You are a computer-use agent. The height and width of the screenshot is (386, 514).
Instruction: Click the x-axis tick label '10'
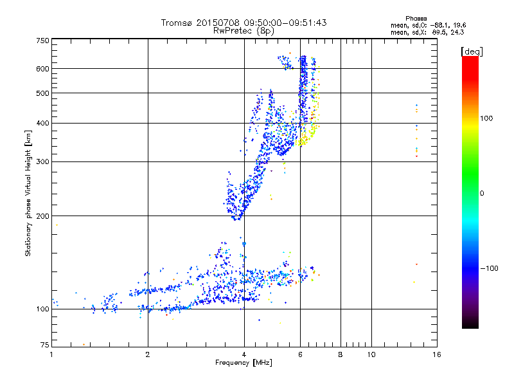pyautogui.click(x=371, y=354)
